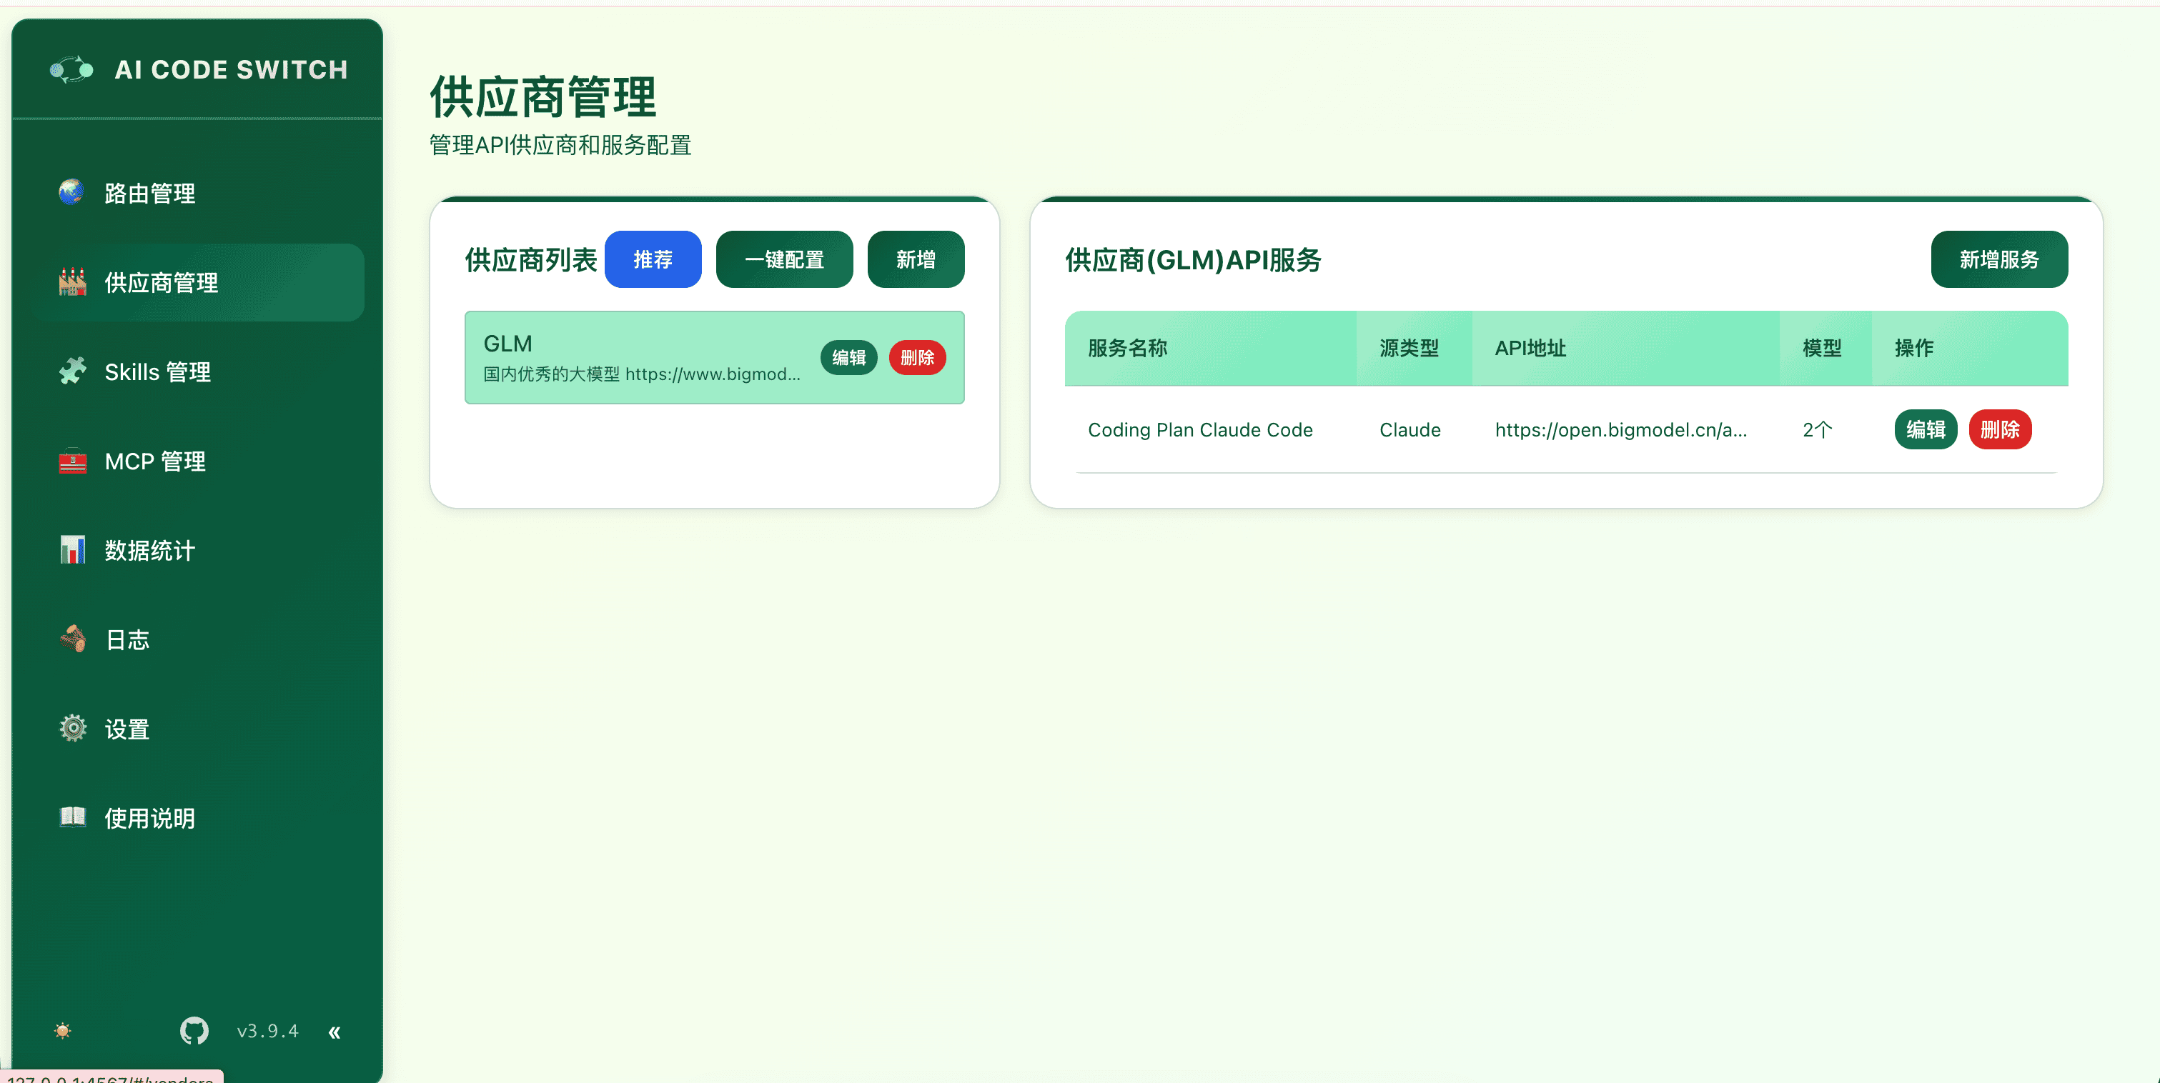Click the globe icon for 路由管理
The width and height of the screenshot is (2160, 1083).
(x=72, y=193)
